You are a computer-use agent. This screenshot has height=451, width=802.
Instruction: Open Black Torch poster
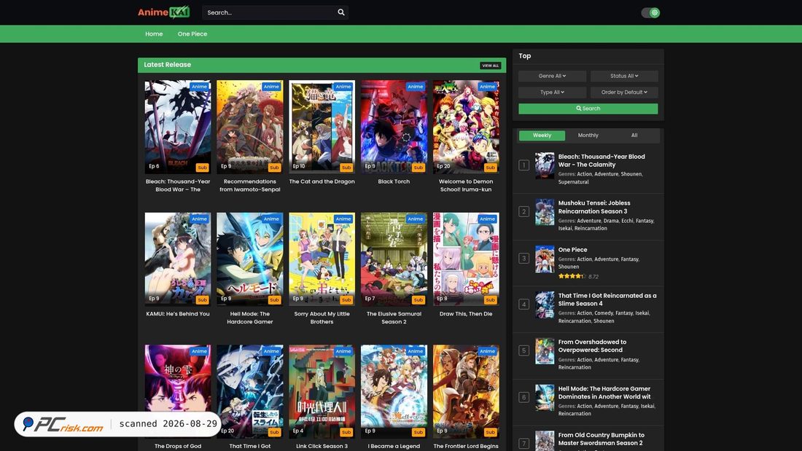pyautogui.click(x=394, y=127)
